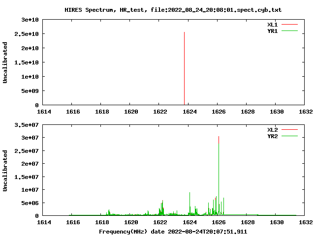The height and width of the screenshot is (236, 315).
Task: Click the HIRES Spectrum plot title
Action: pyautogui.click(x=173, y=10)
